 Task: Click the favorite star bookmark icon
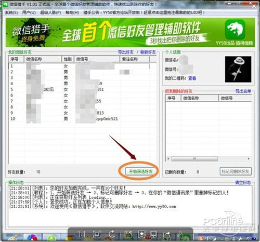click(x=141, y=234)
